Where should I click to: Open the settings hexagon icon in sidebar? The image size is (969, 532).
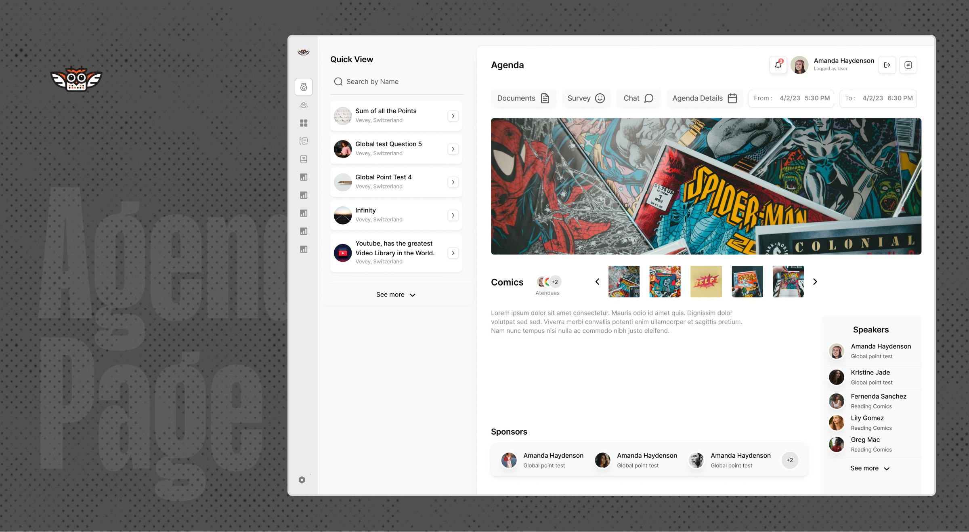[x=302, y=480]
